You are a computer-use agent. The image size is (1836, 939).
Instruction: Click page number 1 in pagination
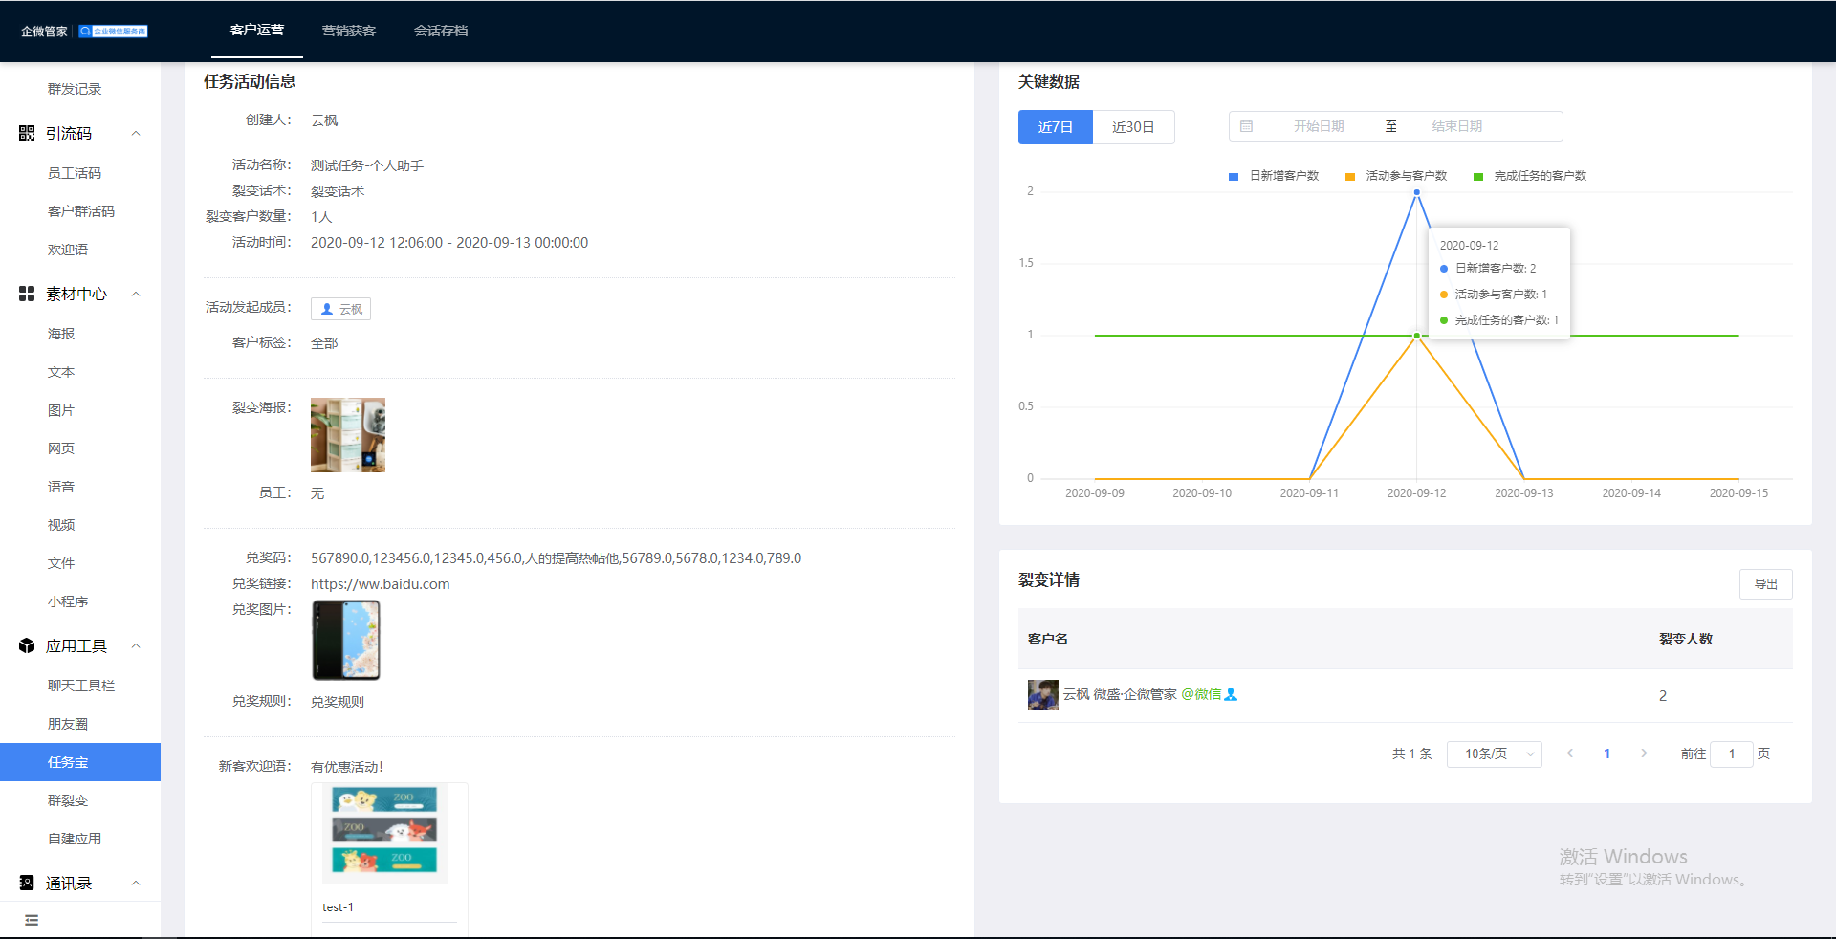tap(1606, 753)
